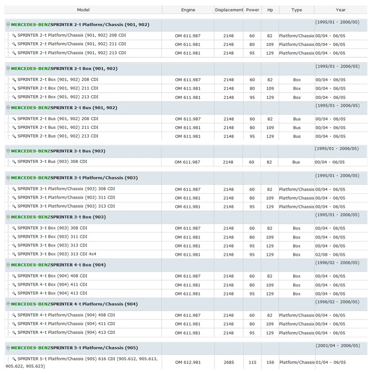Click magnifier icon beside SPRINTER 3-t Platform/Chassis 311 CDI

point(14,198)
